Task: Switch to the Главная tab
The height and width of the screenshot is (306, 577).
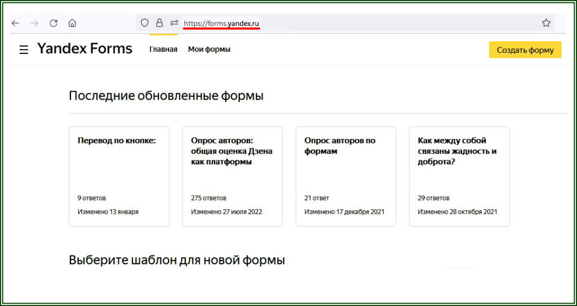Action: point(163,49)
